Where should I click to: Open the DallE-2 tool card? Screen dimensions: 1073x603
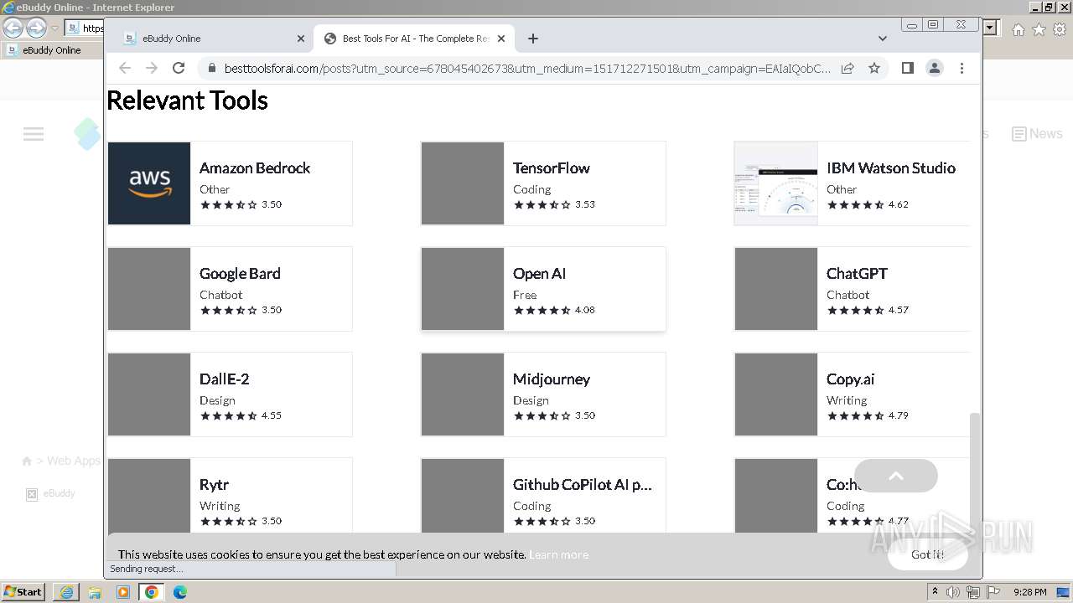pos(230,394)
